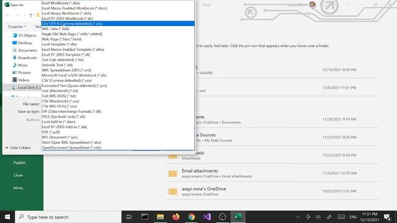The image size is (397, 223).
Task: Pick Text (Tab delimited) (*.txt)
Action: 118,59
